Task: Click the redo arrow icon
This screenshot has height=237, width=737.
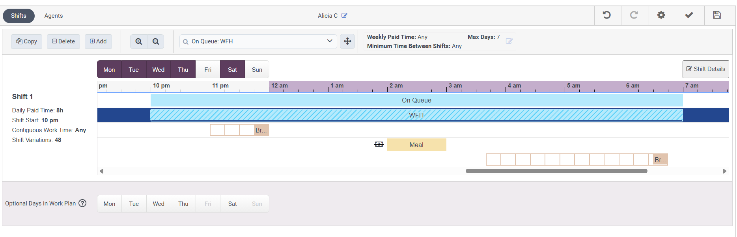Action: coord(634,15)
